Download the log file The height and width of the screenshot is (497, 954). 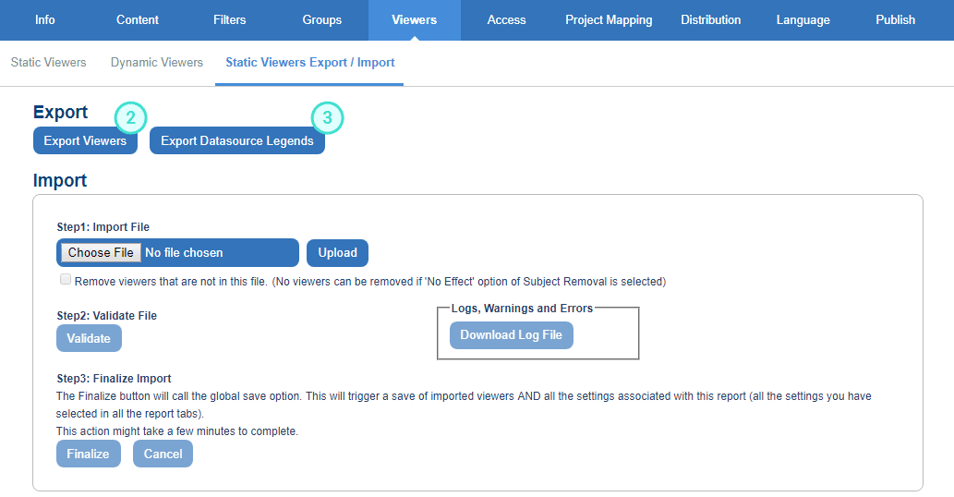click(x=511, y=335)
